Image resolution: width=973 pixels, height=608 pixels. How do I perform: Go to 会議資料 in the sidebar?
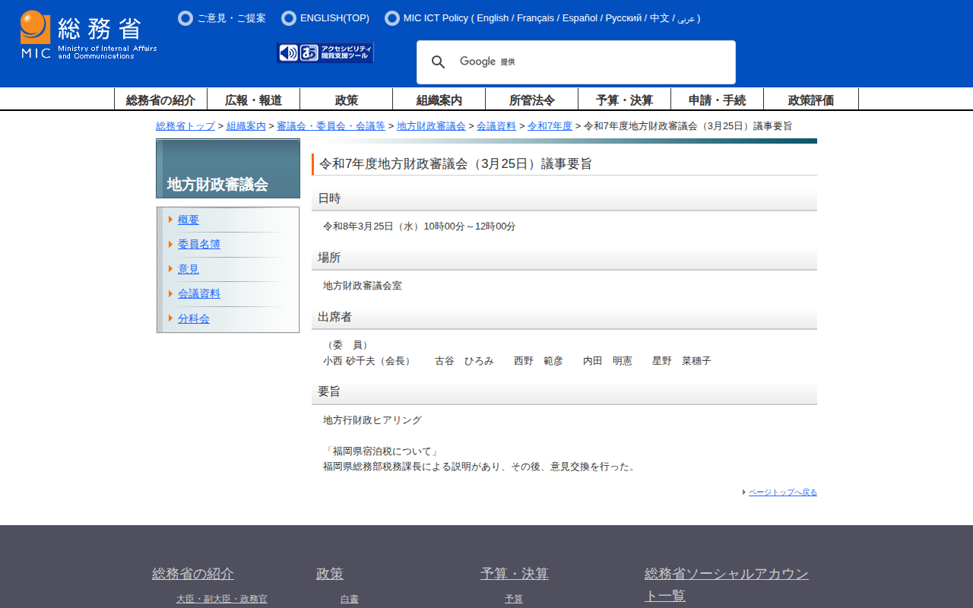[198, 293]
